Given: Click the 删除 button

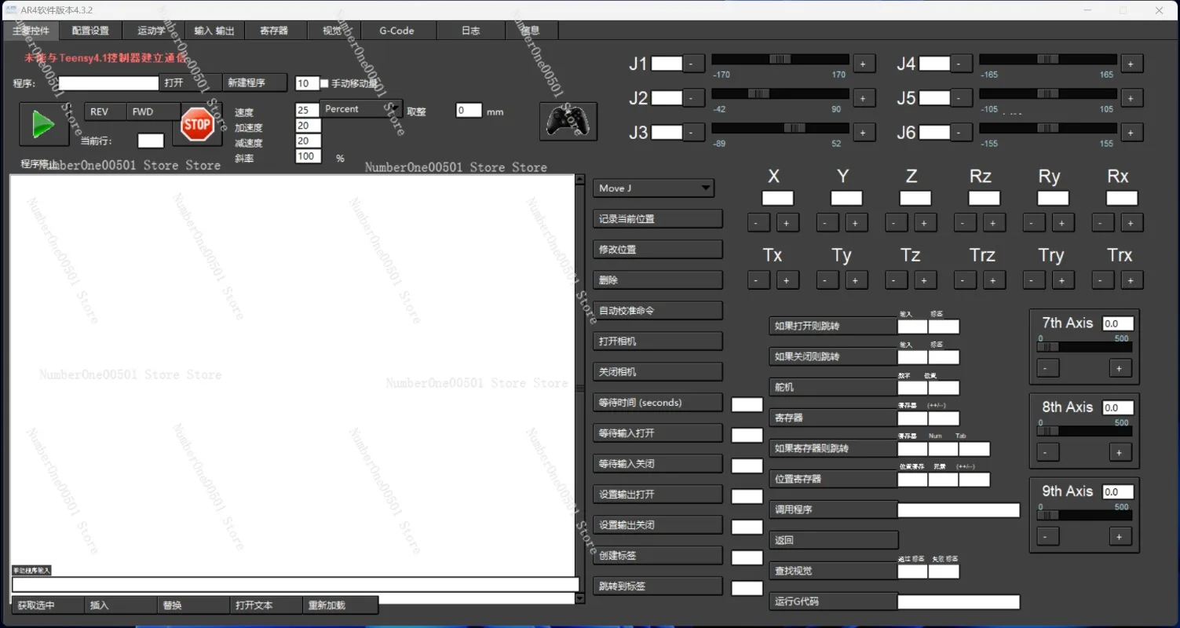Looking at the screenshot, I should 657,280.
